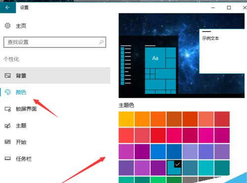The image size is (247, 183).
Task: Pick the bright orange swatch, second in top row
Action: (x=142, y=119)
